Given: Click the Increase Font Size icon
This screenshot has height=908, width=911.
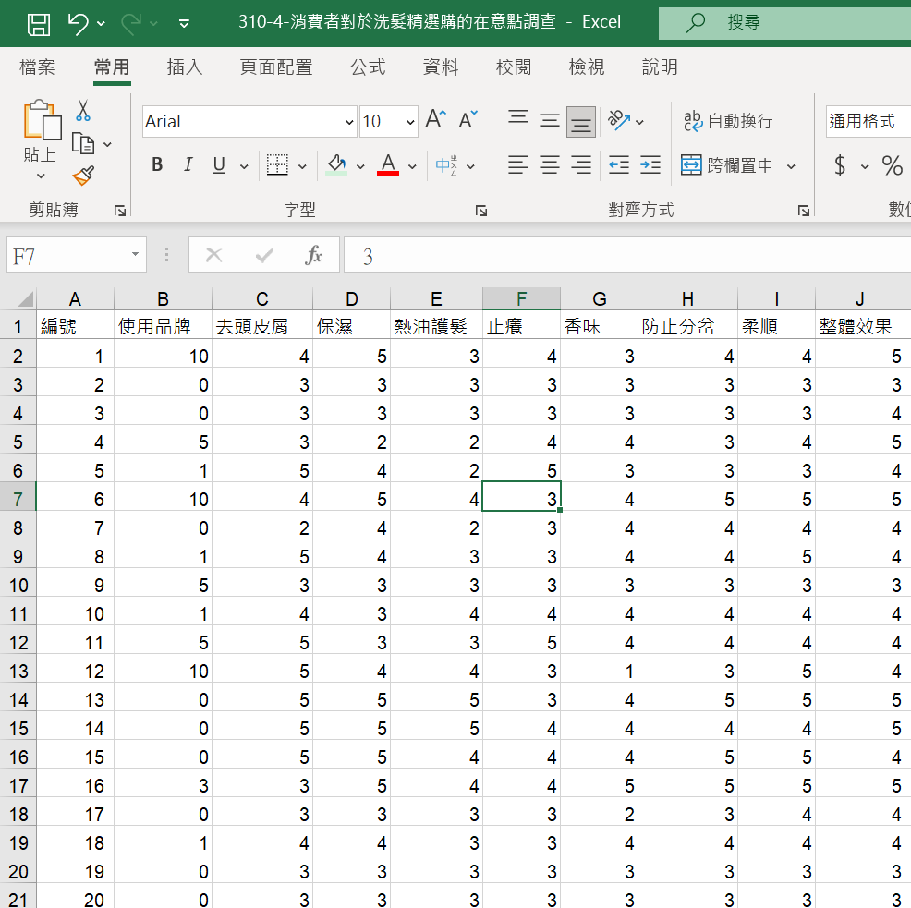Looking at the screenshot, I should [x=435, y=120].
